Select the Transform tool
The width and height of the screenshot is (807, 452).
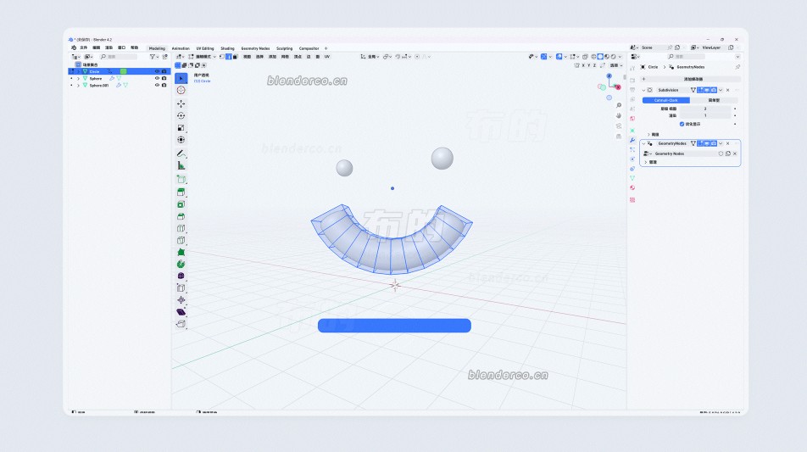(x=181, y=140)
